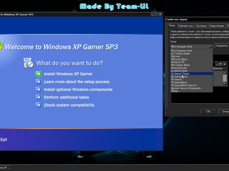Switch to the Оформление tab

pos(216,26)
